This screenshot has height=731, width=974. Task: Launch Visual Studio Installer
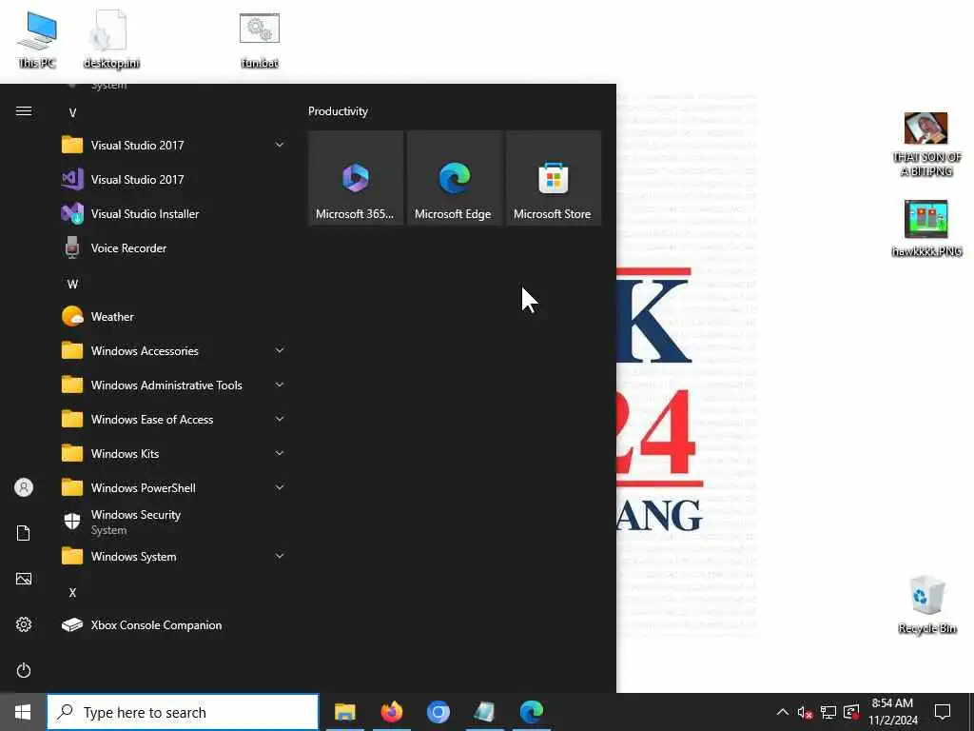(173, 214)
